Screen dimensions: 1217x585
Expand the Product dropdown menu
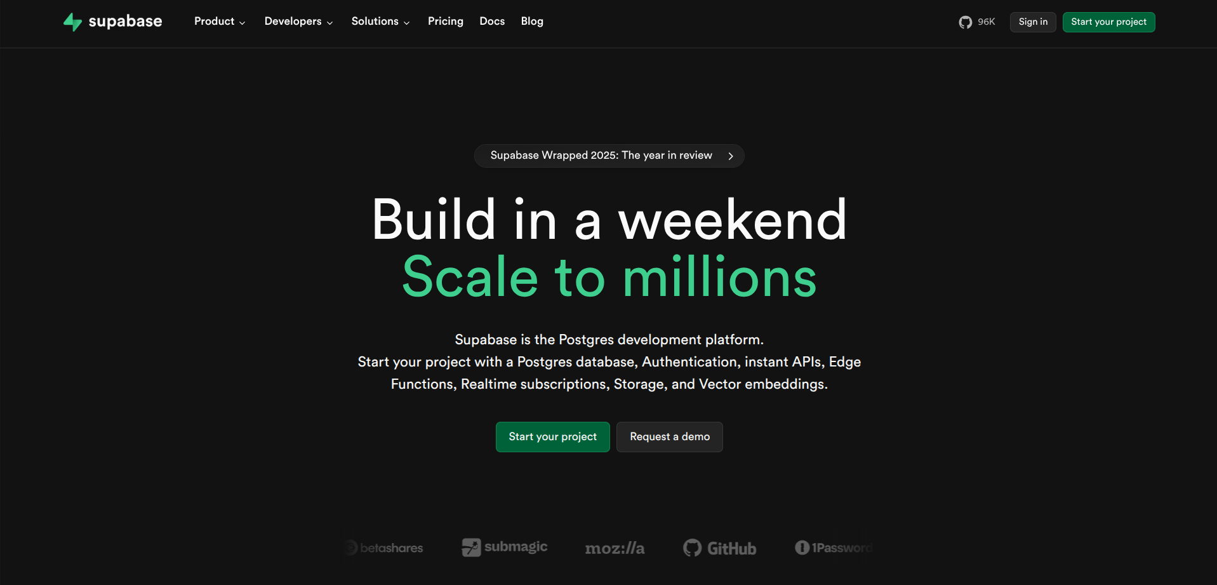pos(220,22)
